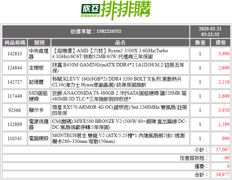Click the 欣亞 排排購 logo
This screenshot has width=232, height=180.
116,10
